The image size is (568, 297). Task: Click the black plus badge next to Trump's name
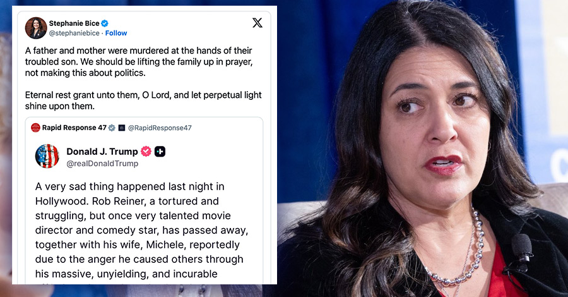tap(160, 151)
